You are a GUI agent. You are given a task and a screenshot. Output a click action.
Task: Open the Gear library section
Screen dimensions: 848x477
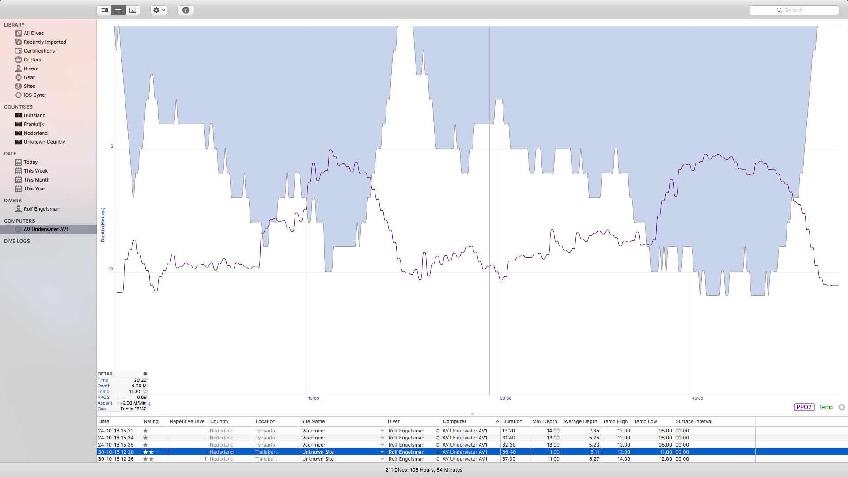29,77
